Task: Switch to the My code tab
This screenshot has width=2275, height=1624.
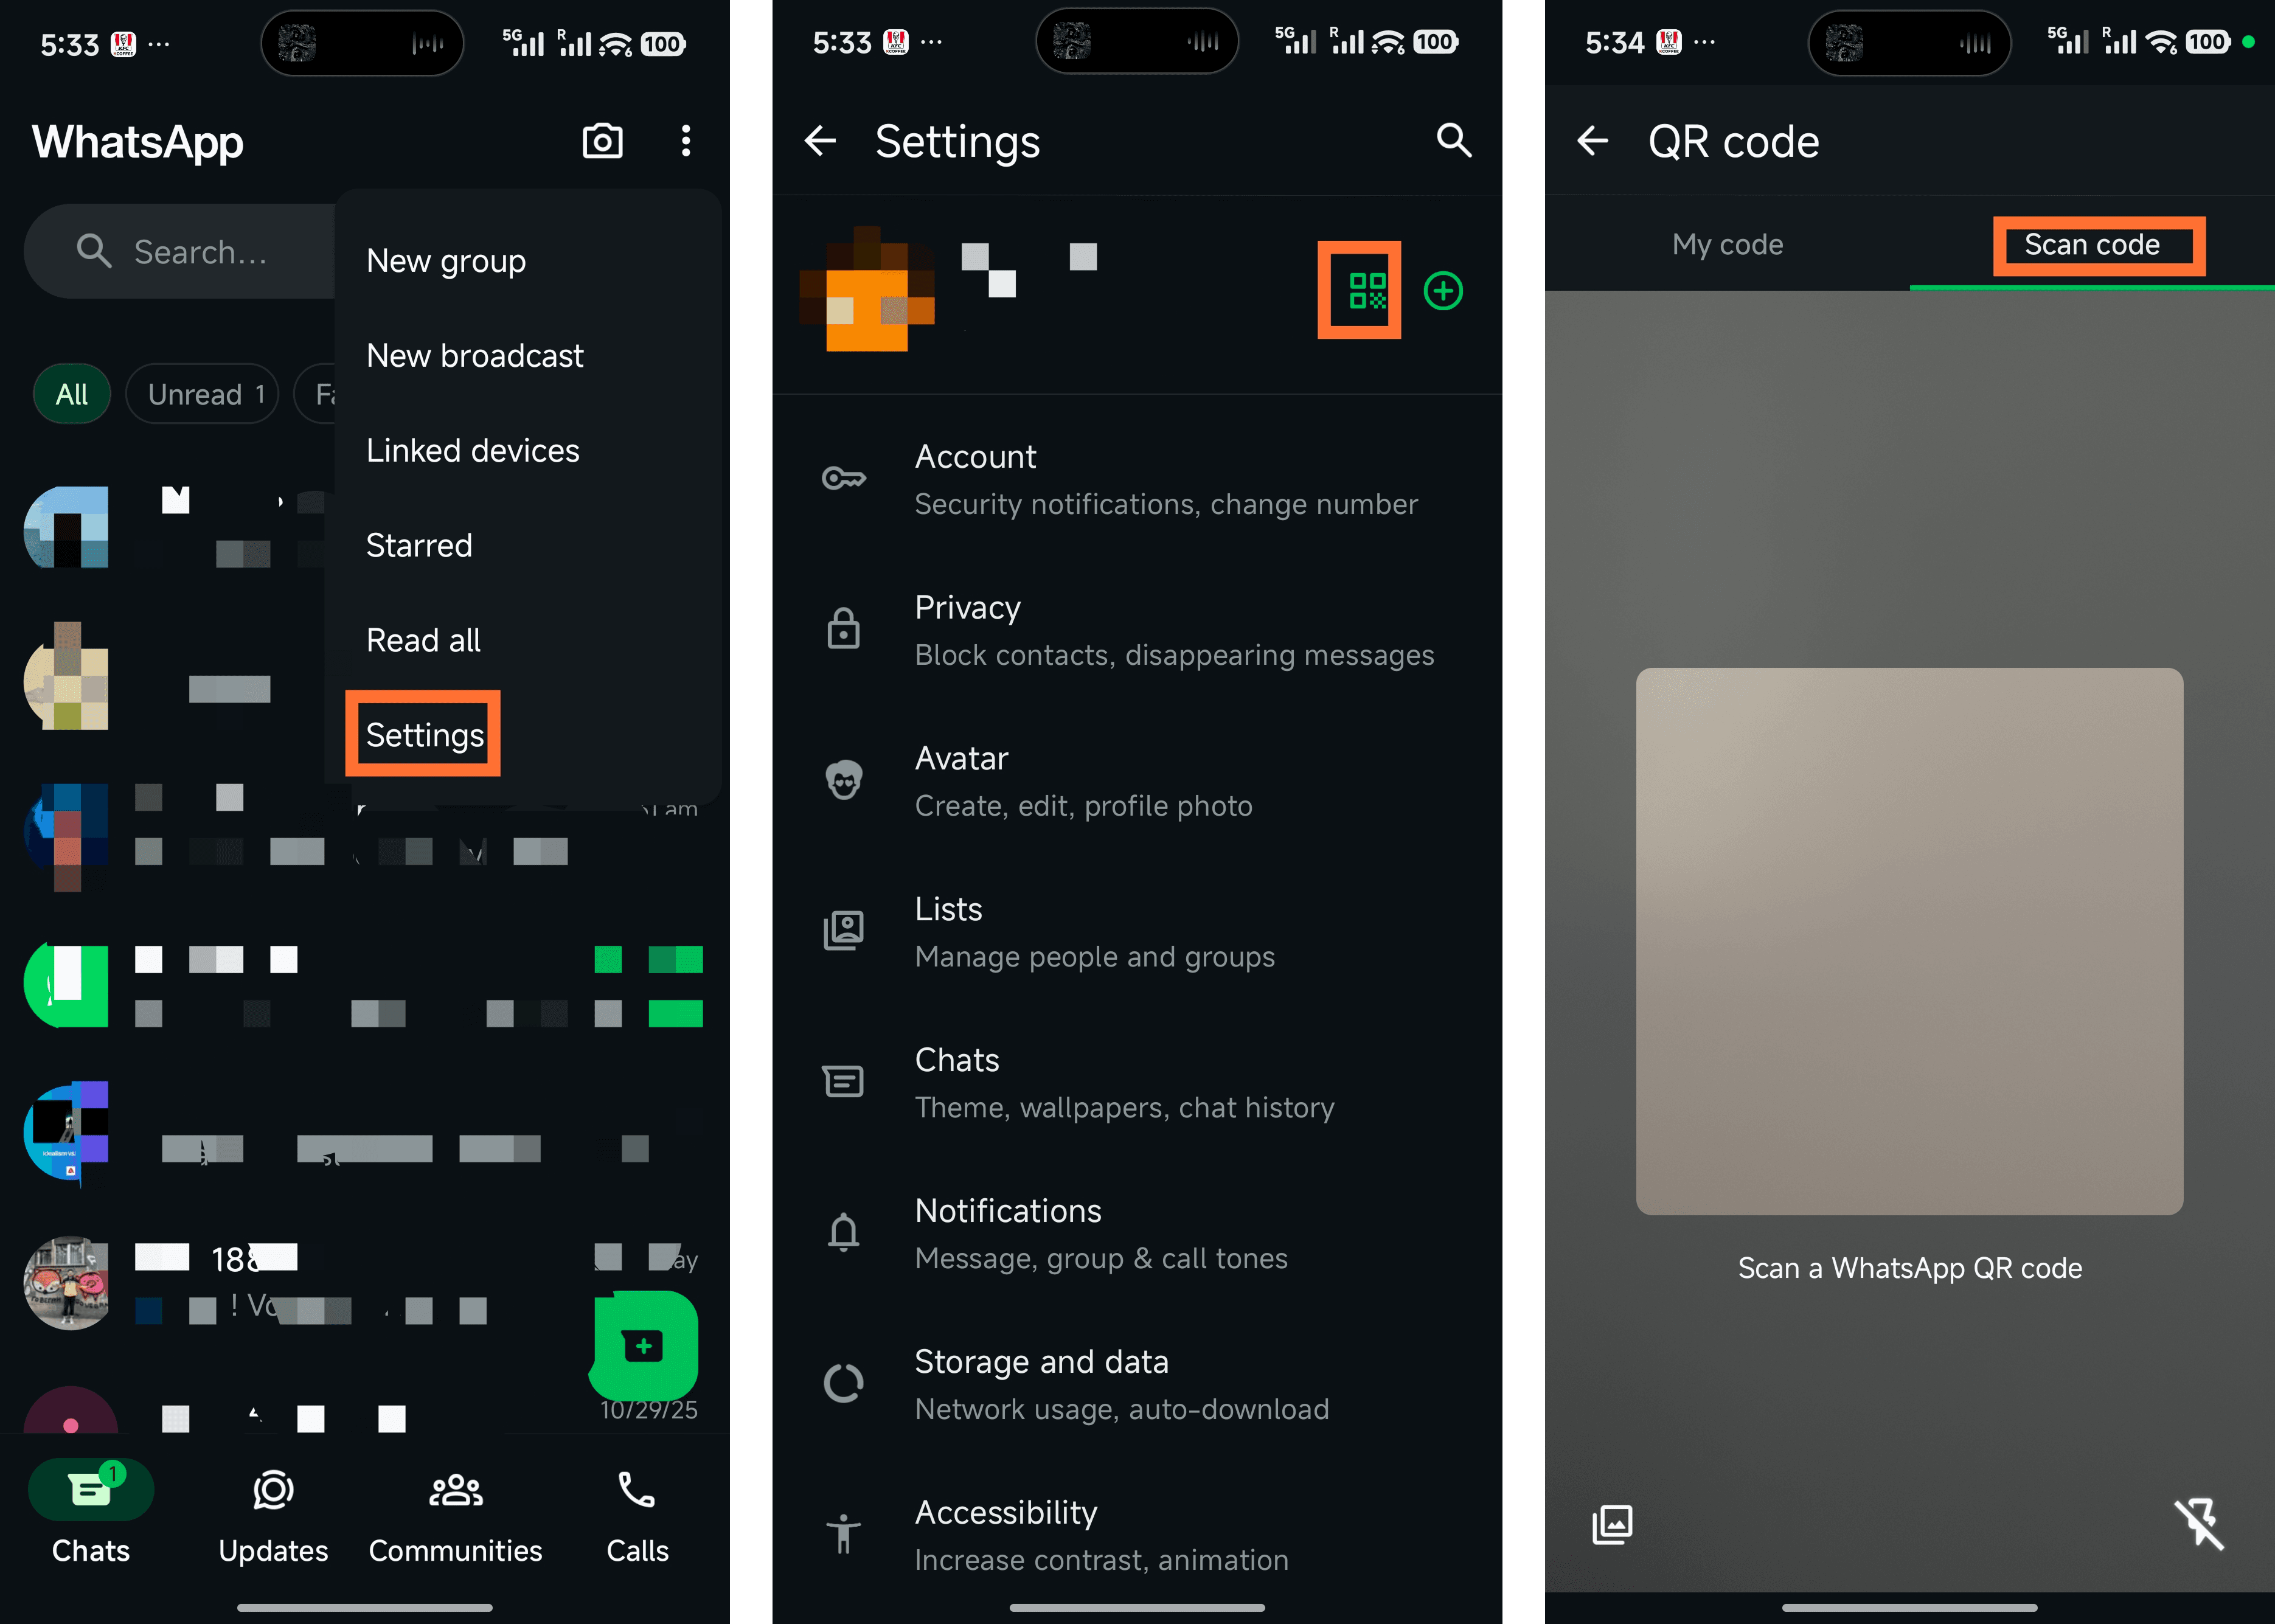Action: pyautogui.click(x=1727, y=245)
